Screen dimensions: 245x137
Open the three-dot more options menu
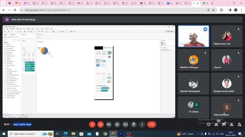(142, 124)
